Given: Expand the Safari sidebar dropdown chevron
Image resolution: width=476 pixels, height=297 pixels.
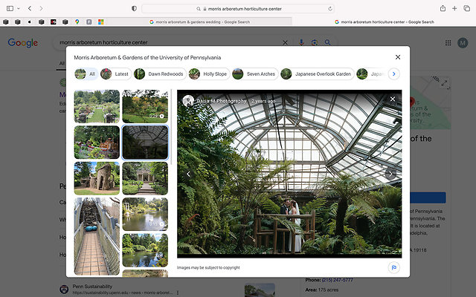Looking at the screenshot, I should (19, 8).
